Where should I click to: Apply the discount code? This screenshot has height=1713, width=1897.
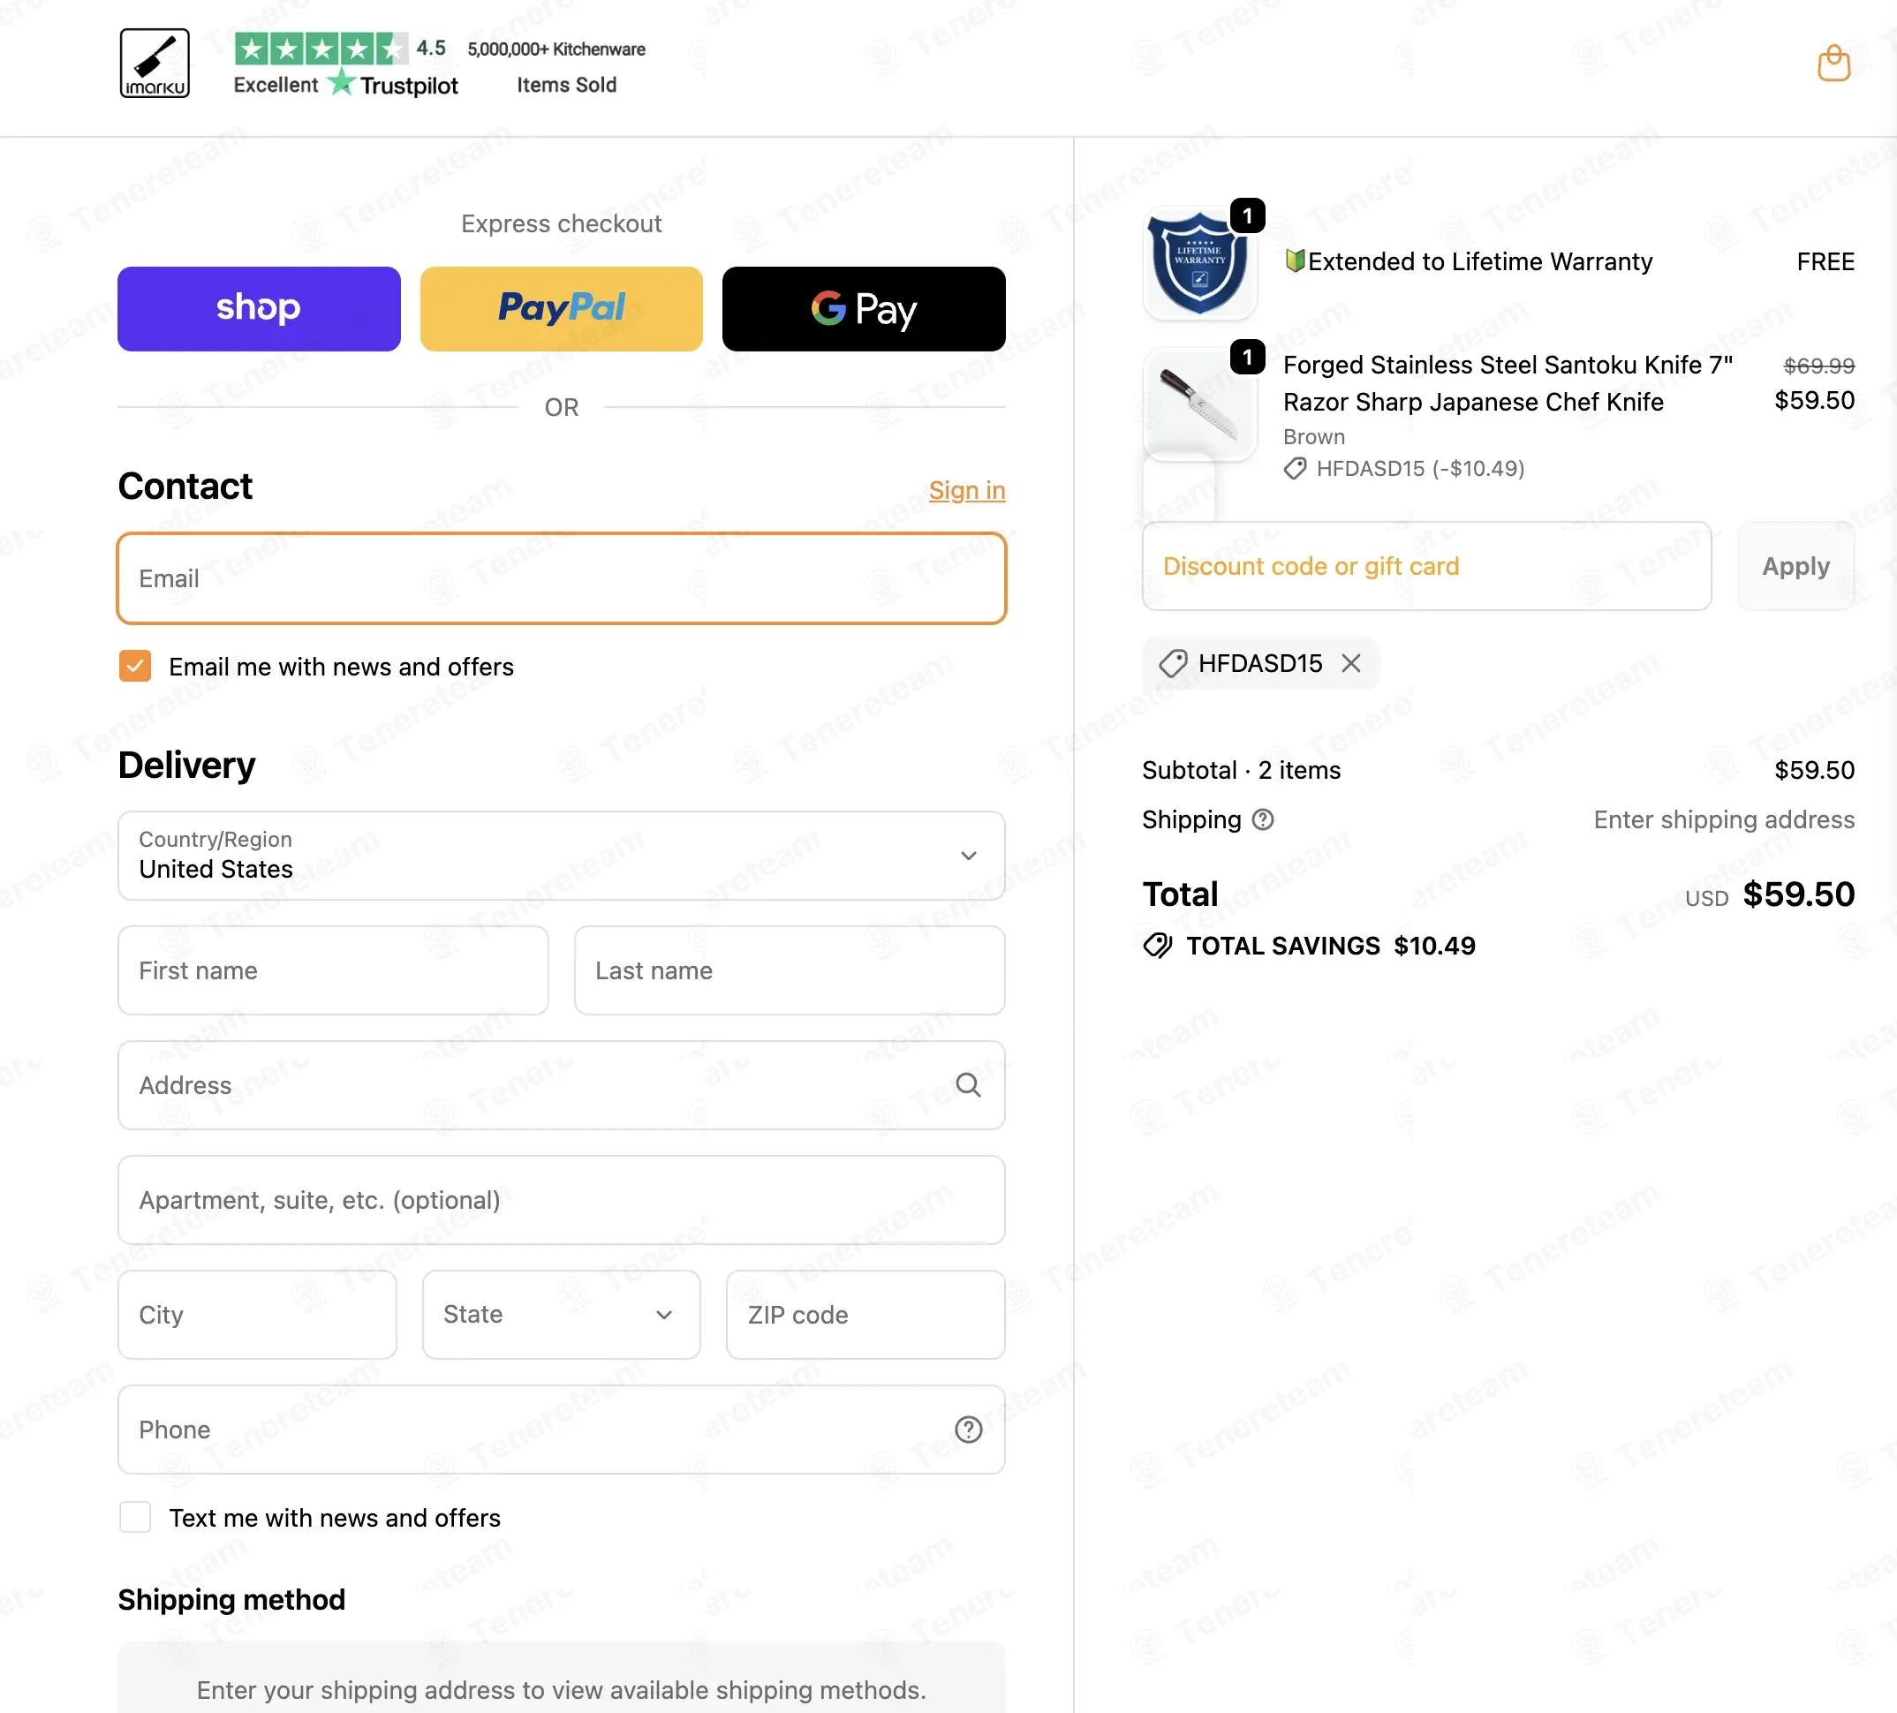1795,566
